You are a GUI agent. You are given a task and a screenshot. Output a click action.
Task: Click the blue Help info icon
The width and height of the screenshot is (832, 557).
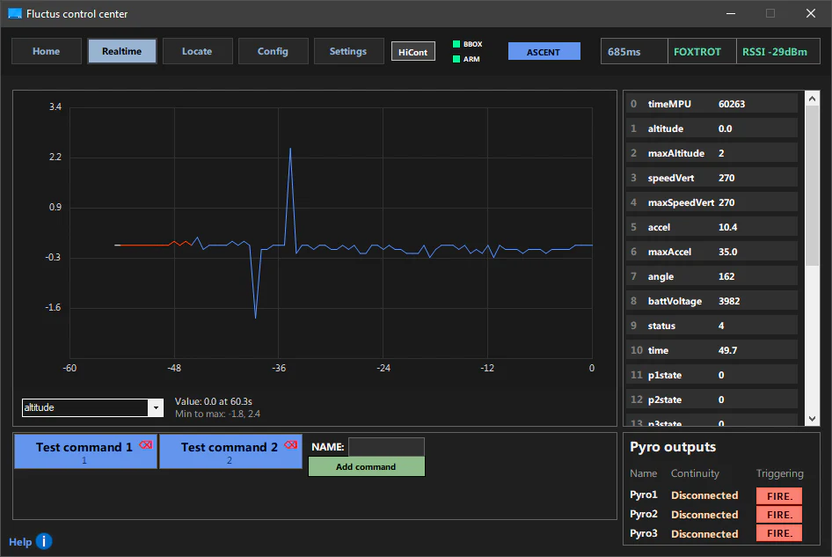(x=44, y=541)
